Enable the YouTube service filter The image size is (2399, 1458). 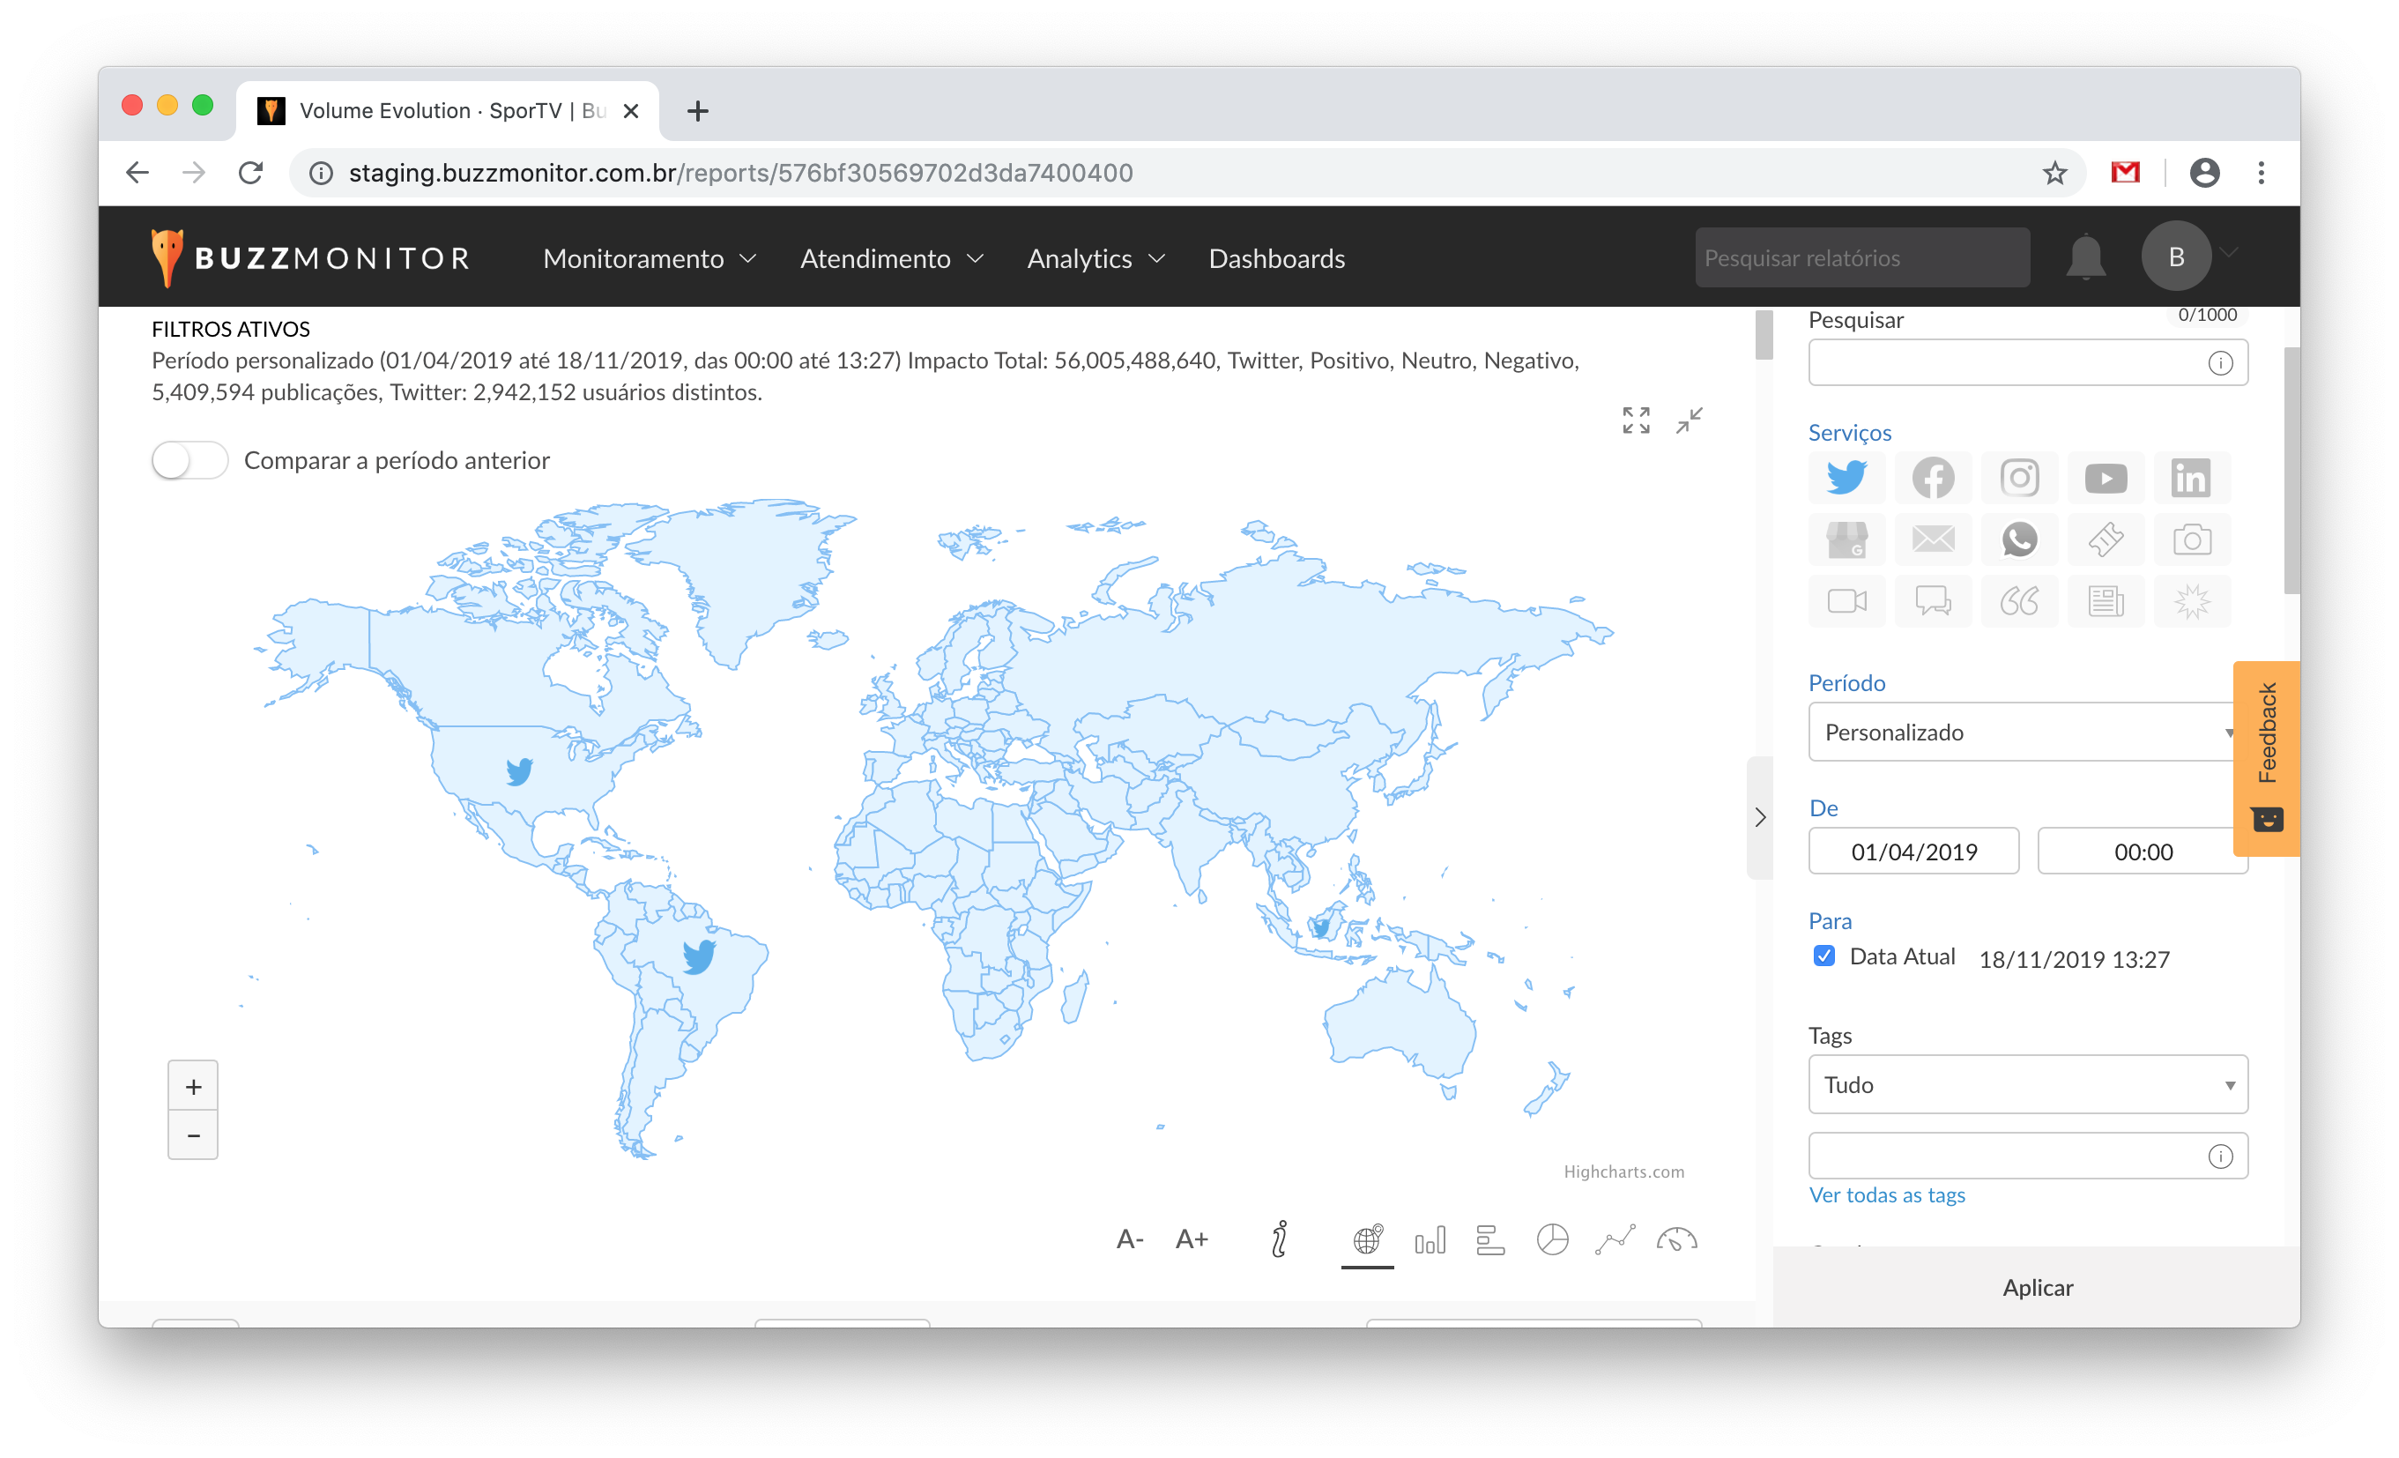[2105, 477]
